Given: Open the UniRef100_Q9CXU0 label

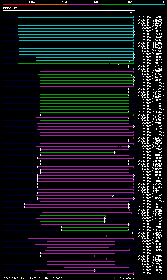Looking at the screenshot, I should pyautogui.click(x=150, y=92).
